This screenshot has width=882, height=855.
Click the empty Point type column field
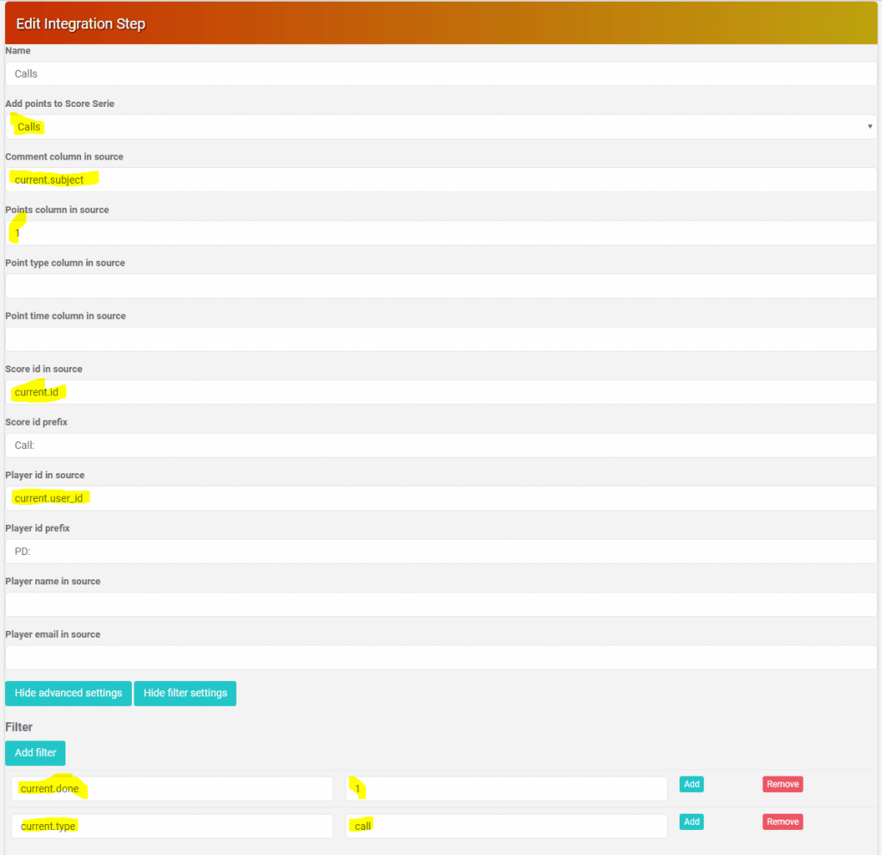[441, 286]
